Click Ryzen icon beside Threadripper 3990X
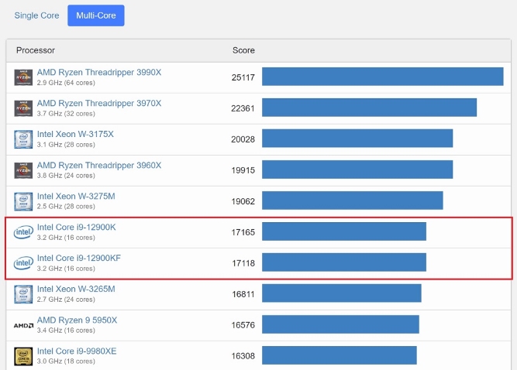 [x=23, y=77]
